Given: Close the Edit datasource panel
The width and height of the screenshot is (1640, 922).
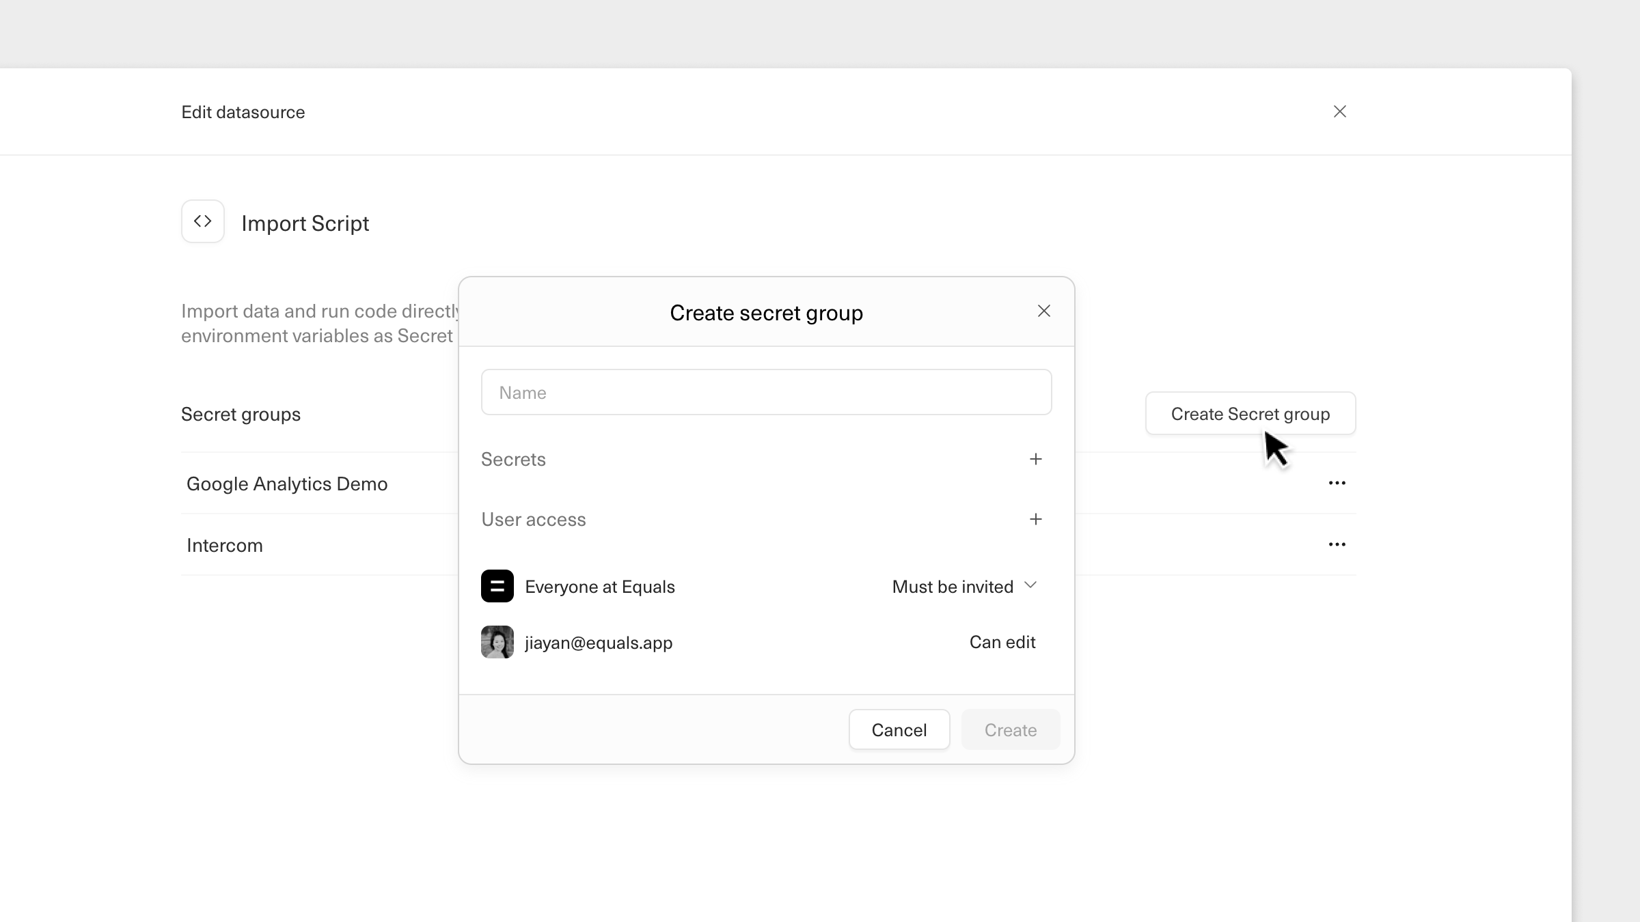Looking at the screenshot, I should point(1339,111).
